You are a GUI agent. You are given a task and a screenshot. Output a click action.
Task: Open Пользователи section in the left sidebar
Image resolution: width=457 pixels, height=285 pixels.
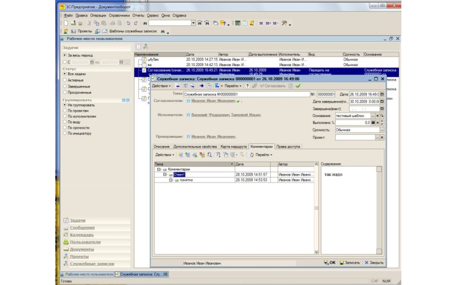85,242
